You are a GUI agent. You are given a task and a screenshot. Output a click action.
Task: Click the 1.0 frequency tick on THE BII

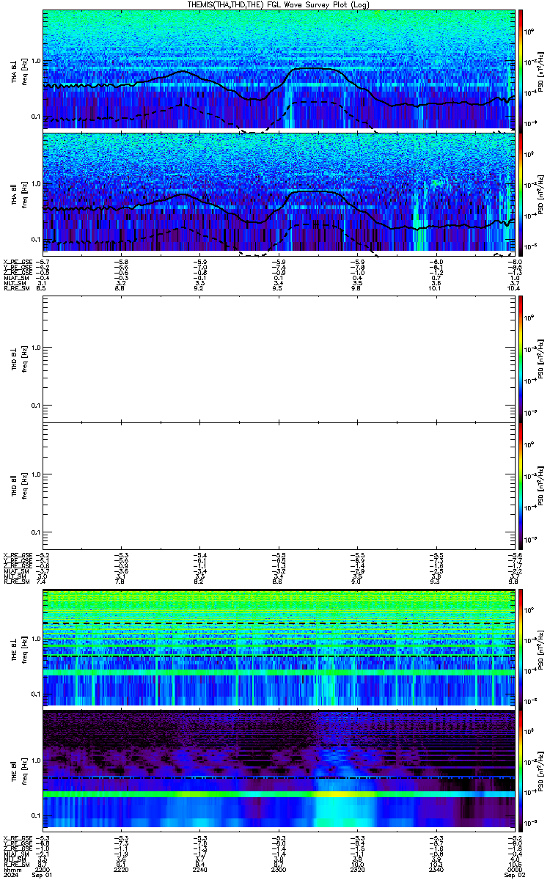36,760
